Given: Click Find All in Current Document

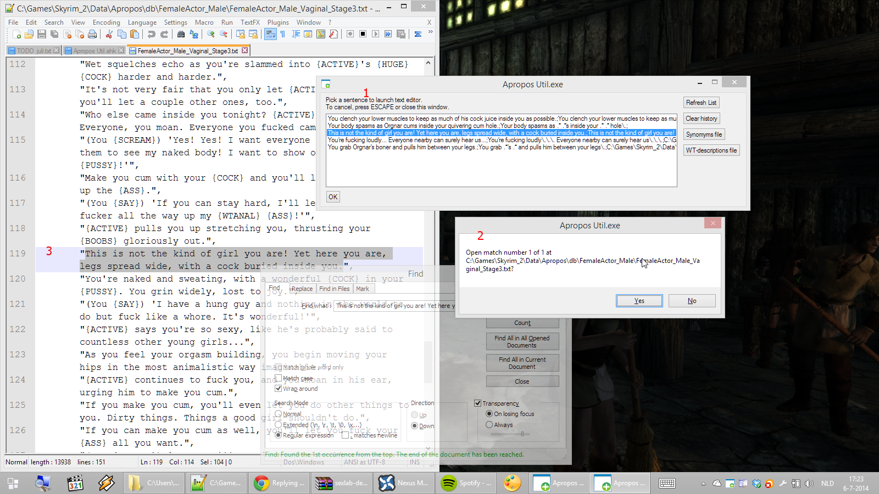Looking at the screenshot, I should [x=522, y=363].
